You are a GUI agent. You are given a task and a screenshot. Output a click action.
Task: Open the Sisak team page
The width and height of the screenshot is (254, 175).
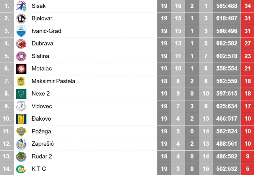(39, 6)
